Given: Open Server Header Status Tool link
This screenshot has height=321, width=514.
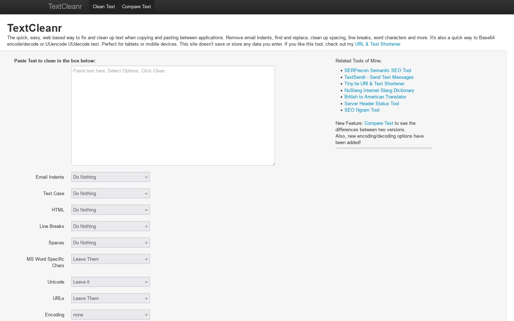Looking at the screenshot, I should (372, 104).
